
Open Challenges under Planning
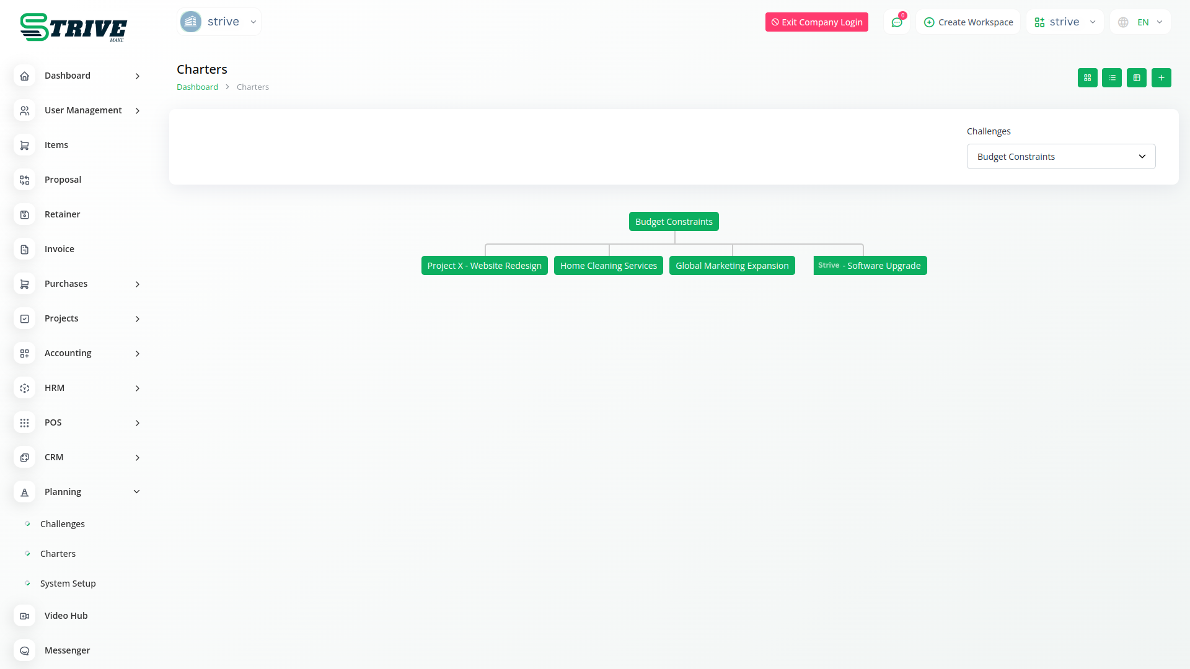tap(63, 524)
